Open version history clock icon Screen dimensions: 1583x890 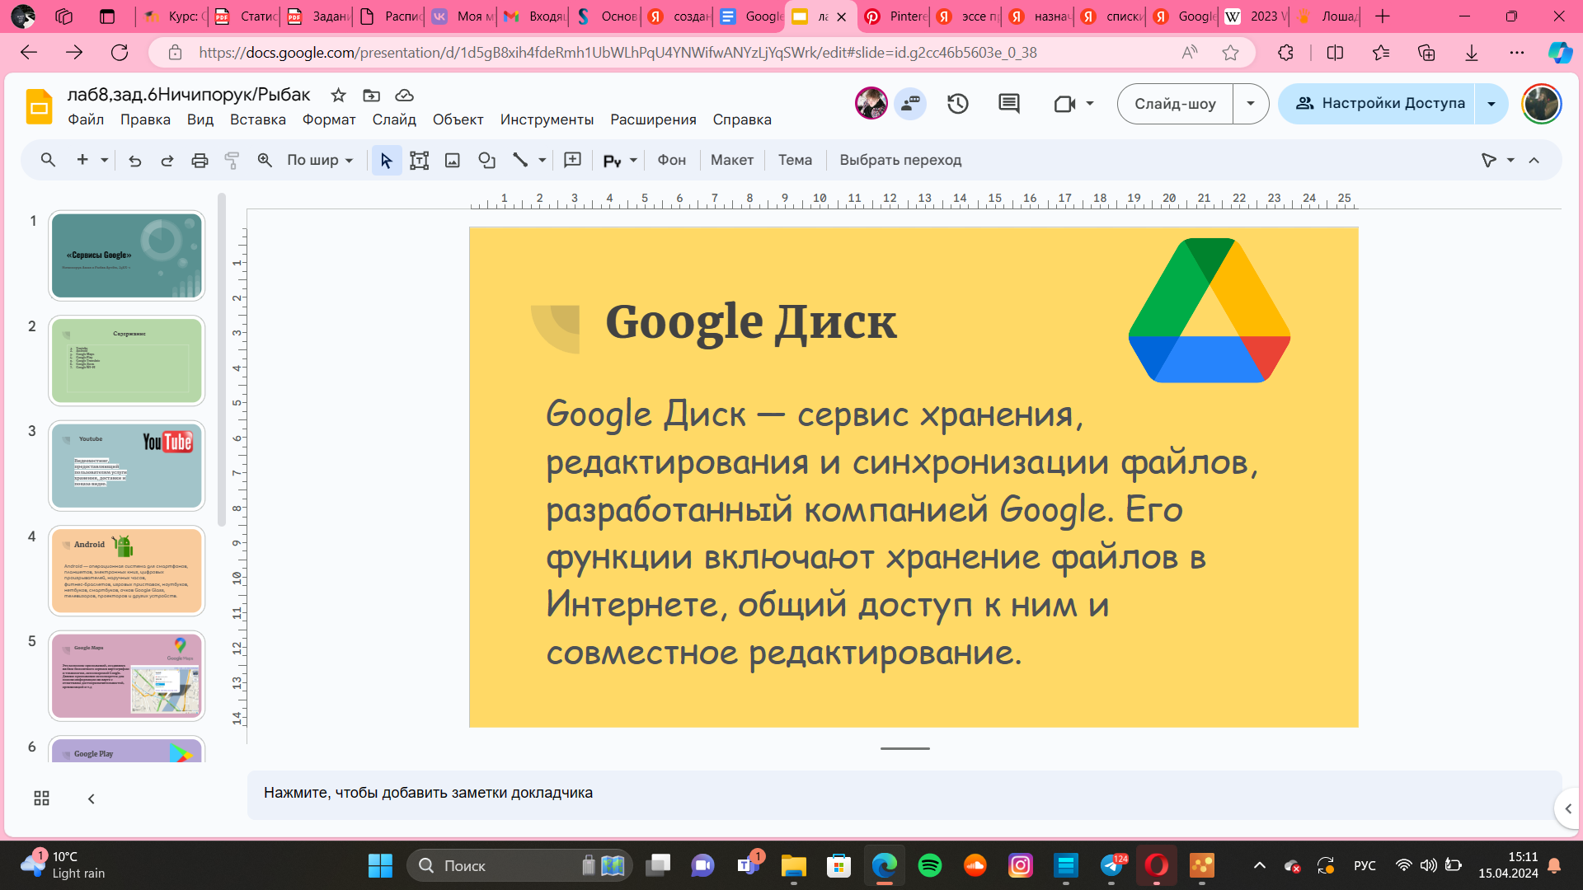[x=957, y=104]
